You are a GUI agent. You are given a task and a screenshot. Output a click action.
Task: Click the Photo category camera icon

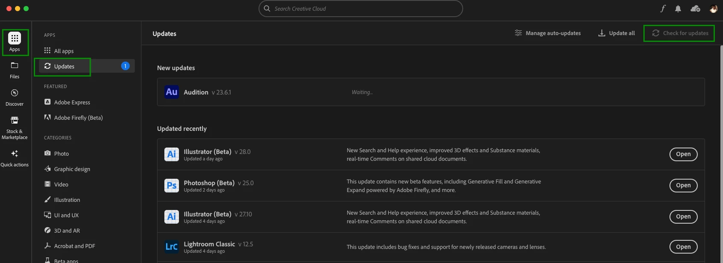(x=48, y=153)
